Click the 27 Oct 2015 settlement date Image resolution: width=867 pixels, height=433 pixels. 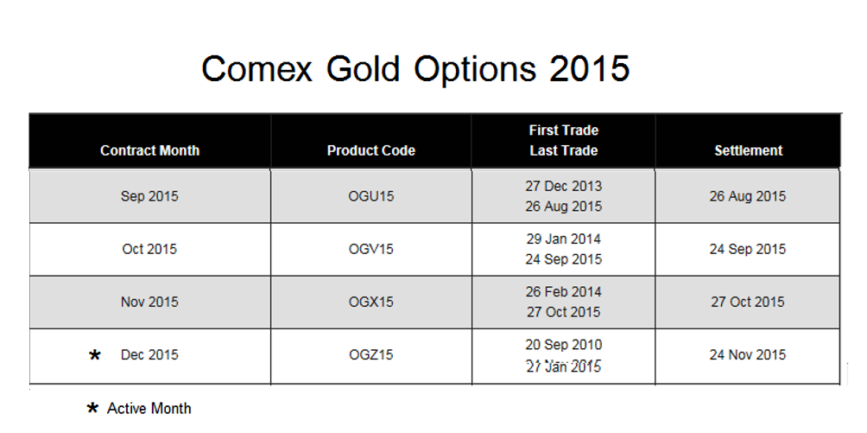tap(748, 302)
